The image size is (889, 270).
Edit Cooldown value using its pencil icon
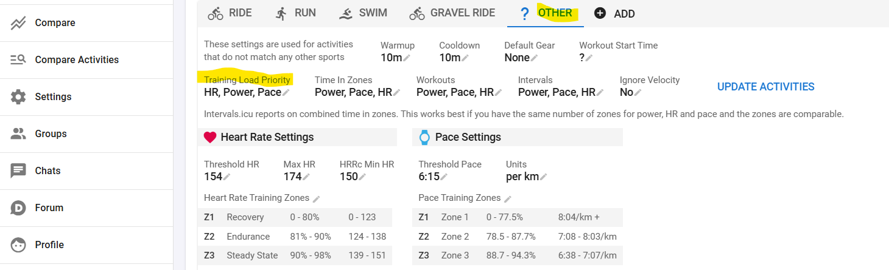click(x=465, y=58)
